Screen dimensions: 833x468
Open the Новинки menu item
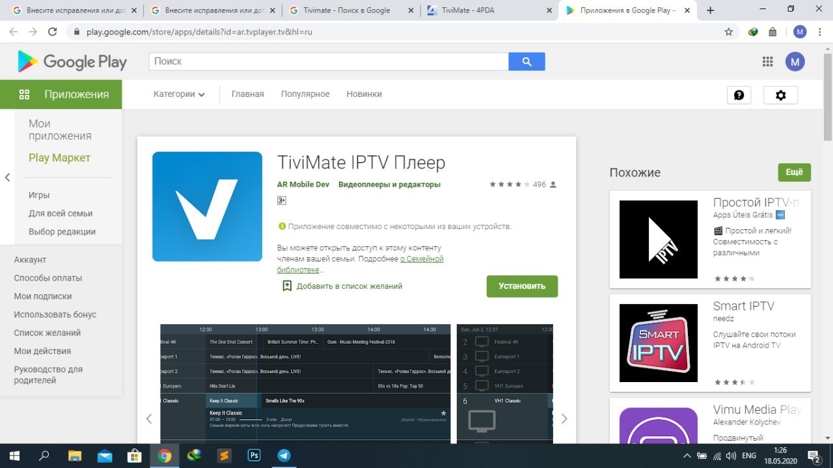tap(364, 94)
